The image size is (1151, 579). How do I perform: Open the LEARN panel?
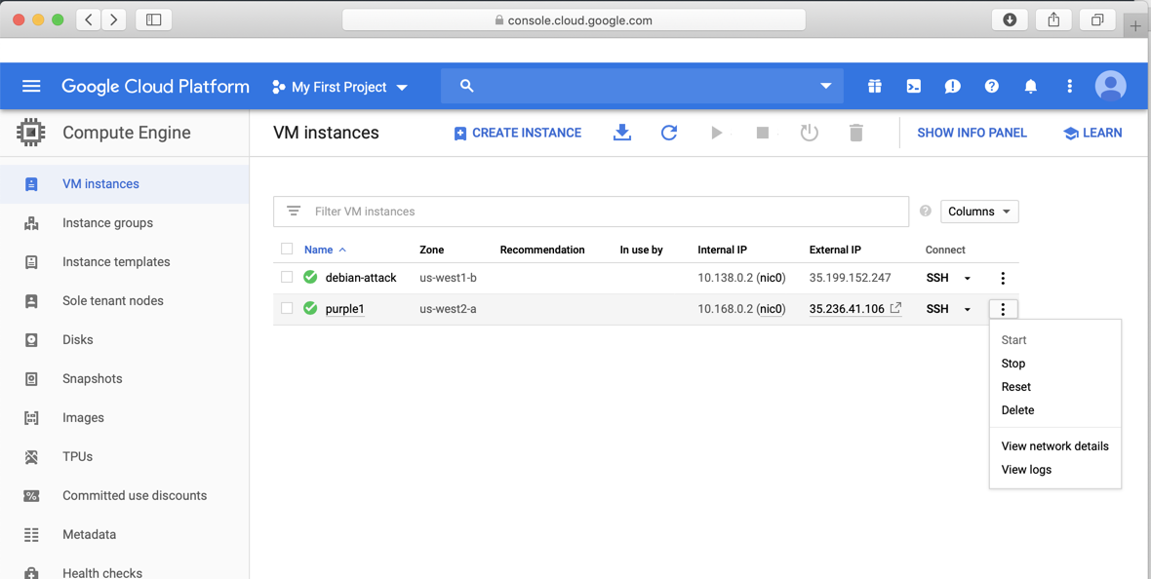point(1092,133)
